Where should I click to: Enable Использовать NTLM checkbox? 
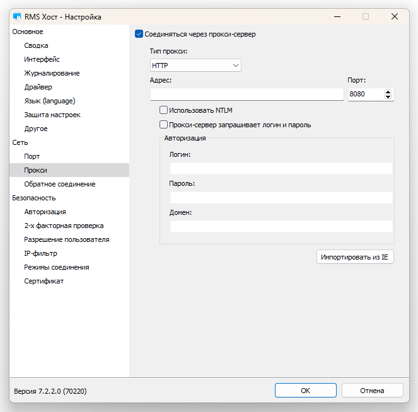click(x=163, y=110)
